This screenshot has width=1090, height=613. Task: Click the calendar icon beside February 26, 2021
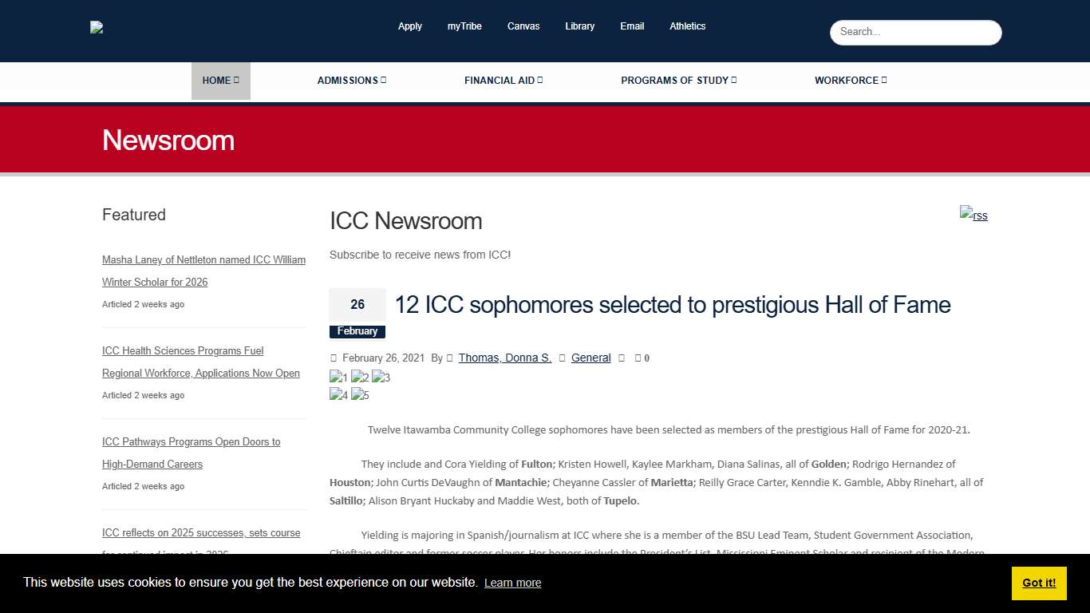pyautogui.click(x=334, y=358)
